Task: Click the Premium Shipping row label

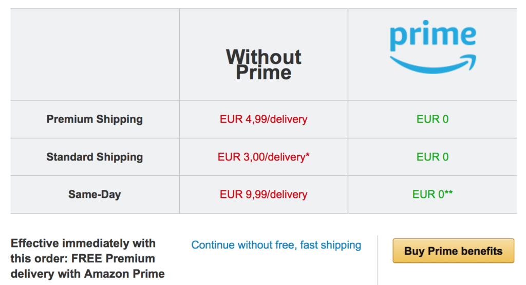Action: pos(95,119)
